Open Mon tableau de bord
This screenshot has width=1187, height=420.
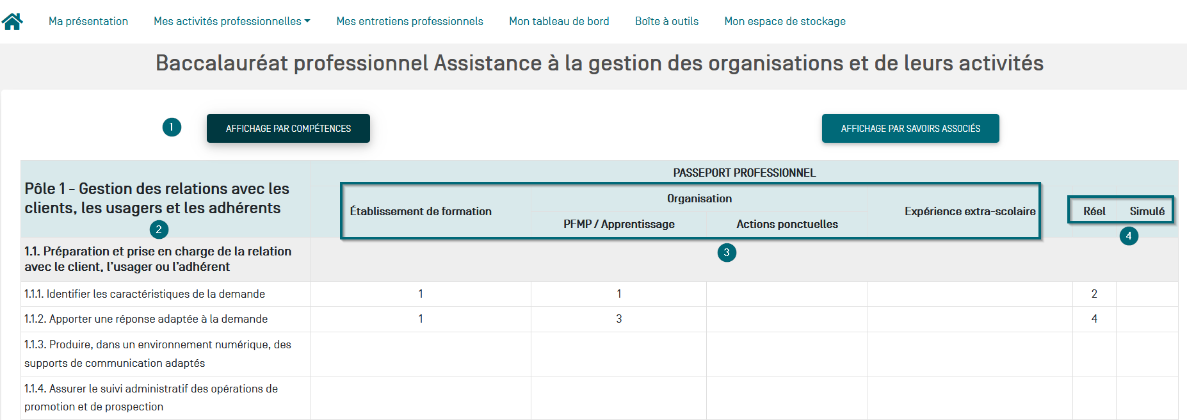click(x=559, y=21)
